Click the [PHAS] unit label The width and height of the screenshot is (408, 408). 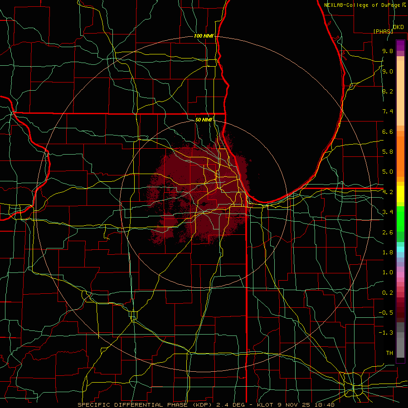click(383, 31)
